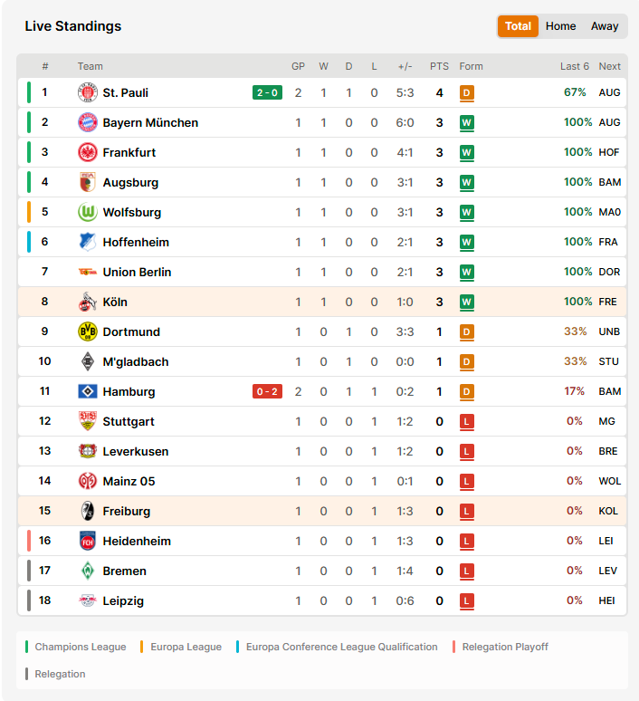Image resolution: width=639 pixels, height=701 pixels.
Task: Open Hamburg live score 0-2 badge
Action: 267,391
